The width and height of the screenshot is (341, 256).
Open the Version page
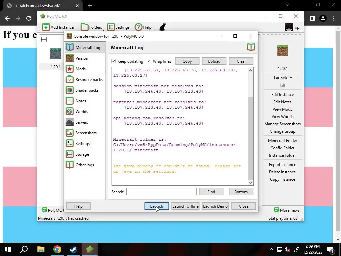(85, 58)
